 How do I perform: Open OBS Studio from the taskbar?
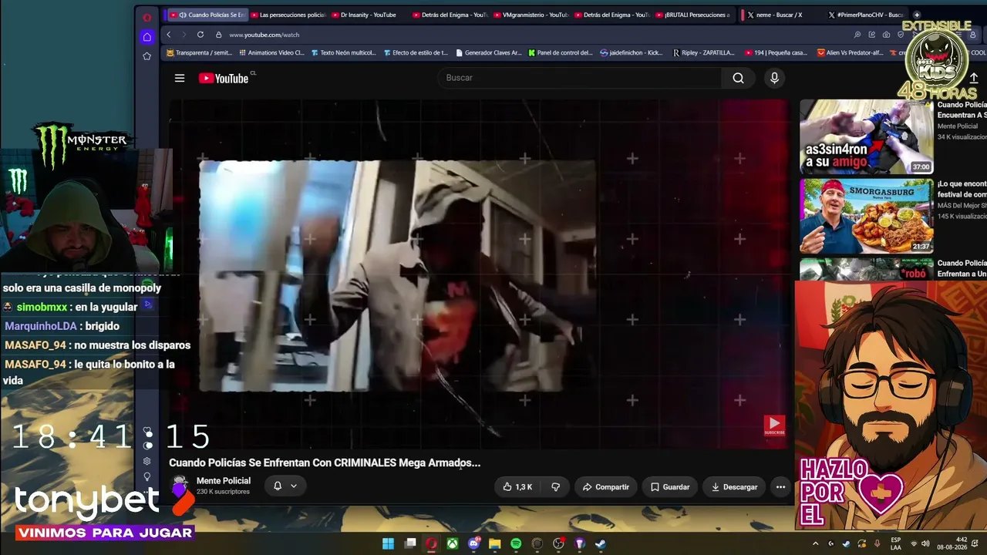point(558,543)
